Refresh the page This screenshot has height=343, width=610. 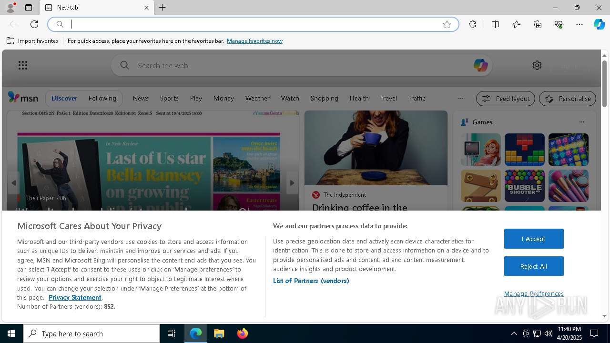click(x=34, y=24)
